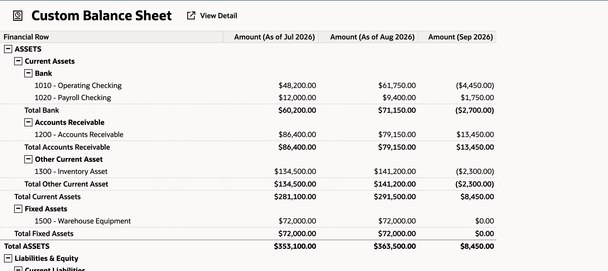This screenshot has width=608, height=271.
Task: Select the Total Bank row label
Action: click(42, 110)
